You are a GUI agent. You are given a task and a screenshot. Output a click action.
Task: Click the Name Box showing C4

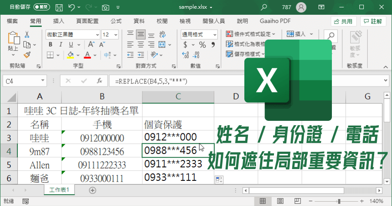tap(24, 81)
